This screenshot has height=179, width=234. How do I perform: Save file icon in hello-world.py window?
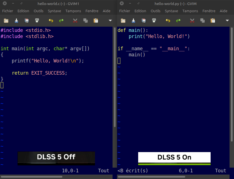click(133, 21)
